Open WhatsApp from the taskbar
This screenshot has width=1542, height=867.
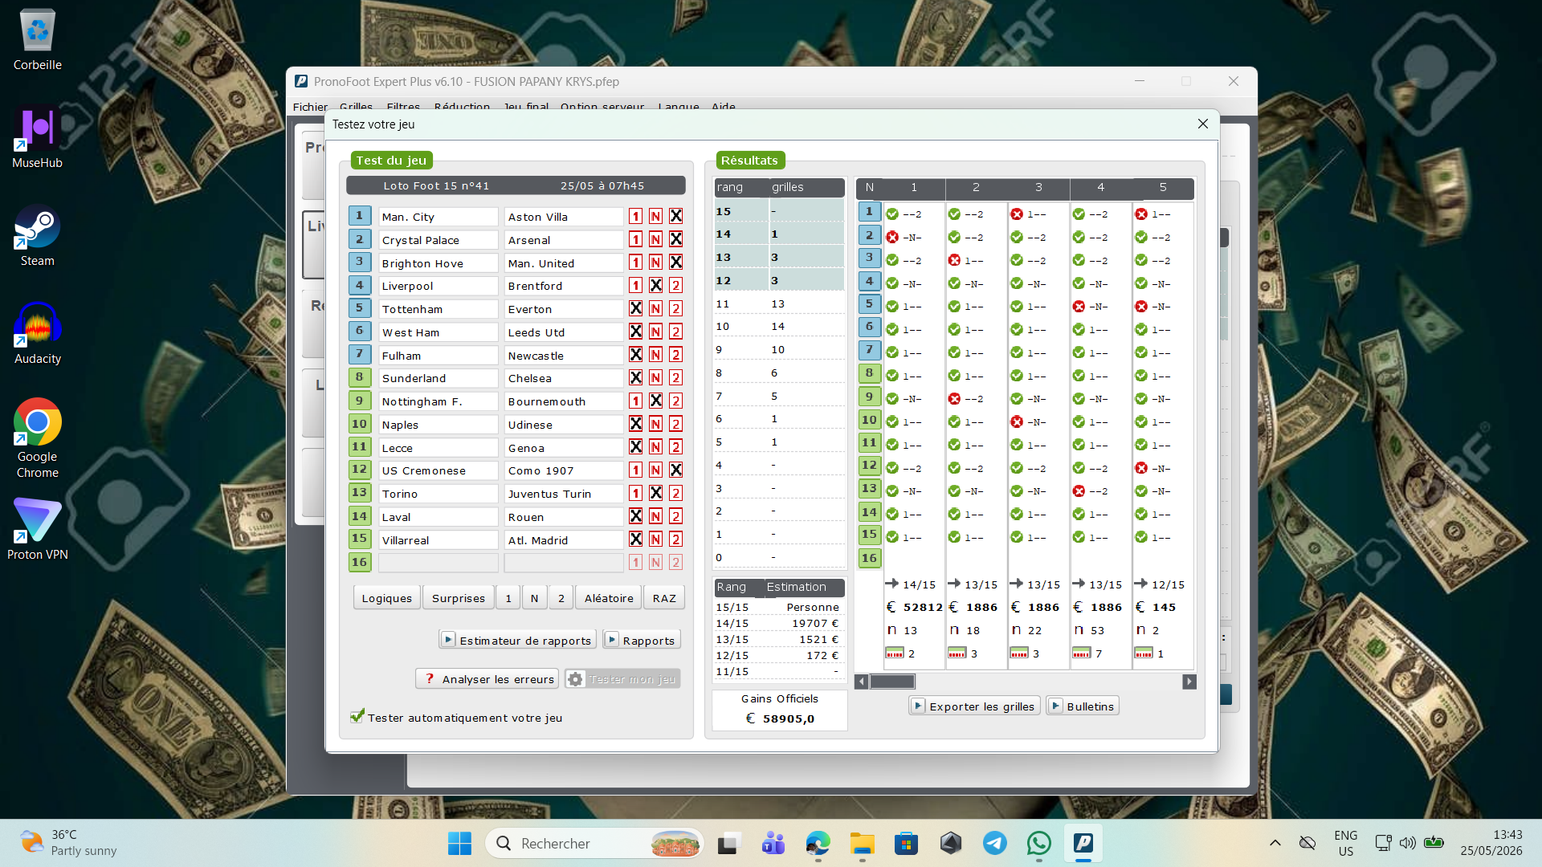pyautogui.click(x=1039, y=844)
